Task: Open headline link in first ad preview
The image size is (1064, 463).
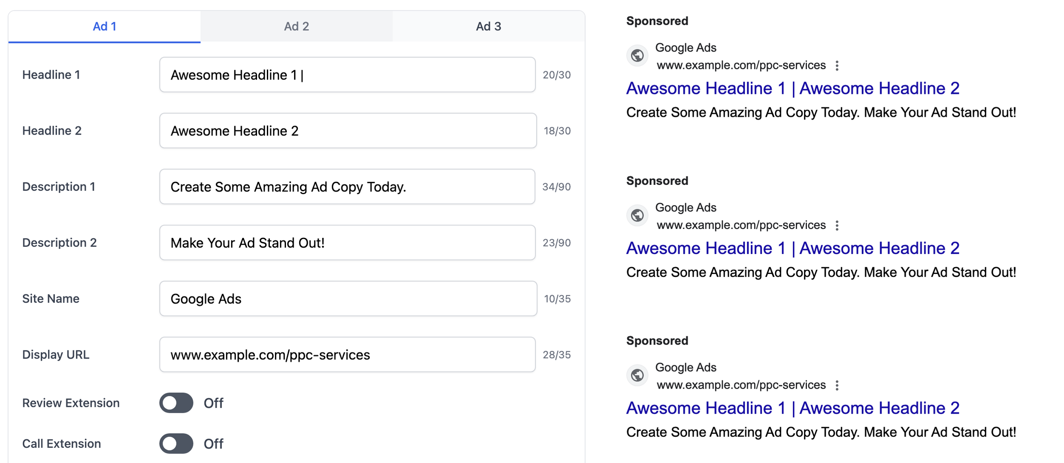Action: (x=793, y=88)
